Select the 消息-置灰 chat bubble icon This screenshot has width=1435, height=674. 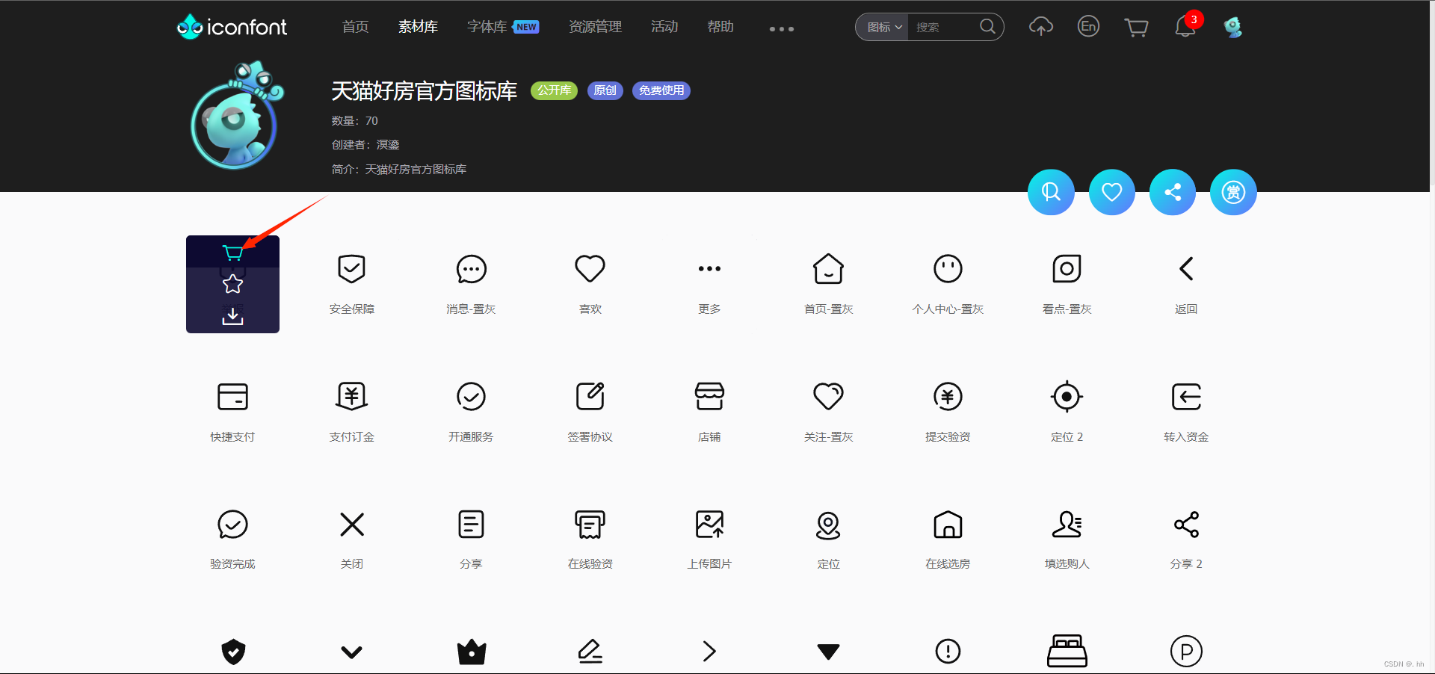(x=471, y=269)
